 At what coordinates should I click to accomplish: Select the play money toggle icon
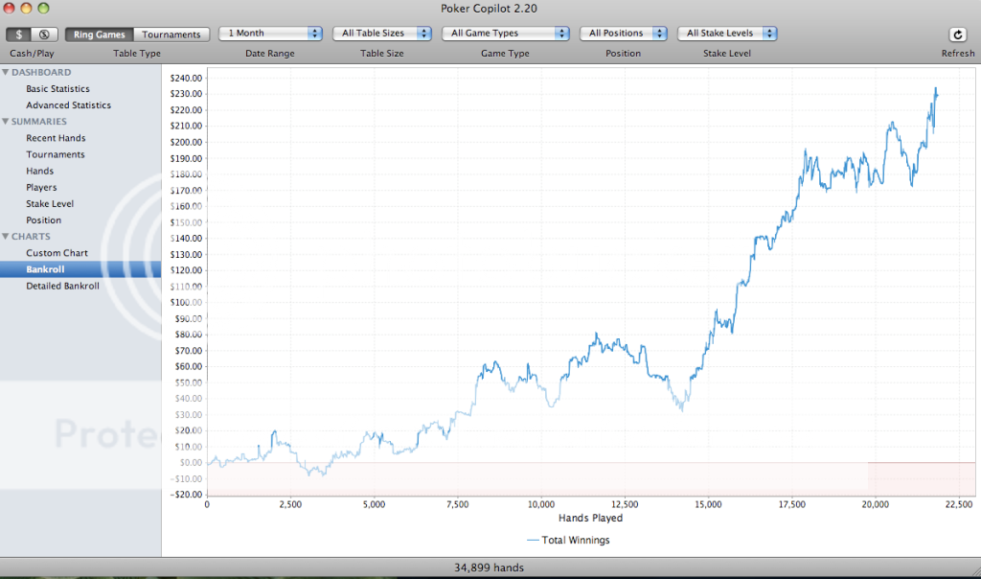(44, 35)
